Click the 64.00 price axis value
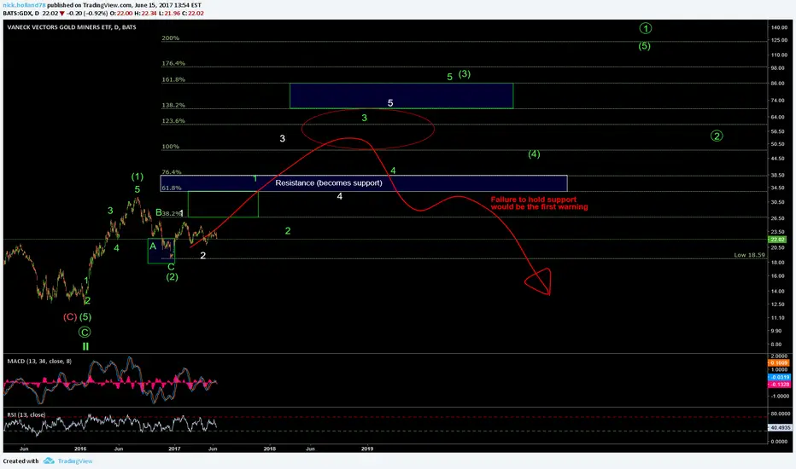 click(777, 117)
